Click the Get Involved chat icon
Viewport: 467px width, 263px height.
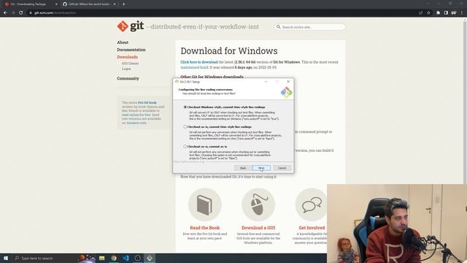click(x=312, y=205)
